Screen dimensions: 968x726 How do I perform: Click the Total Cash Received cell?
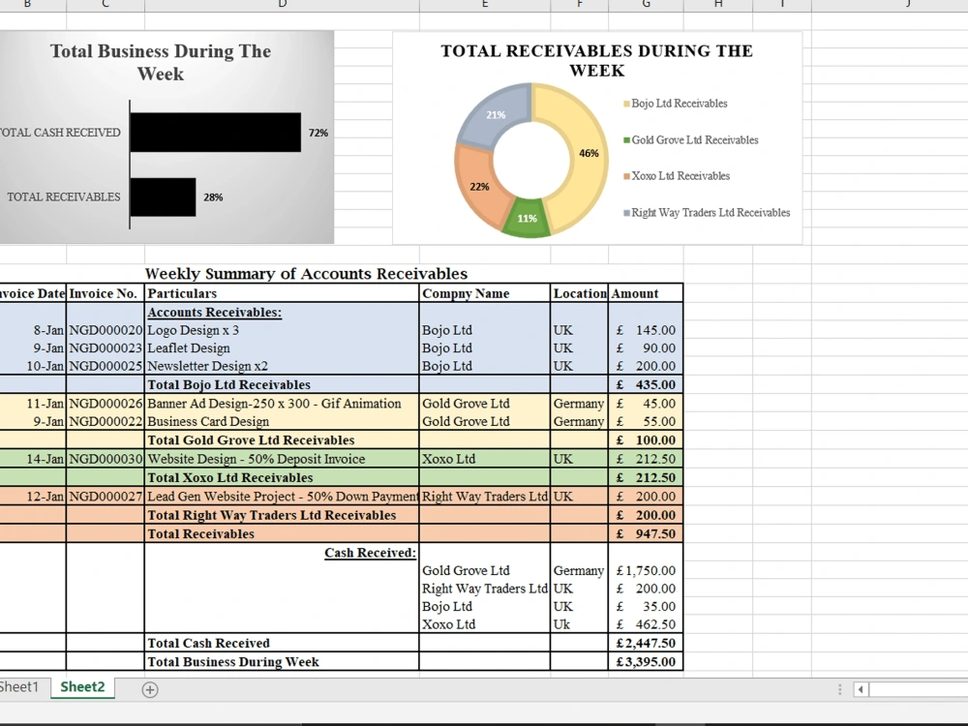pyautogui.click(x=282, y=644)
